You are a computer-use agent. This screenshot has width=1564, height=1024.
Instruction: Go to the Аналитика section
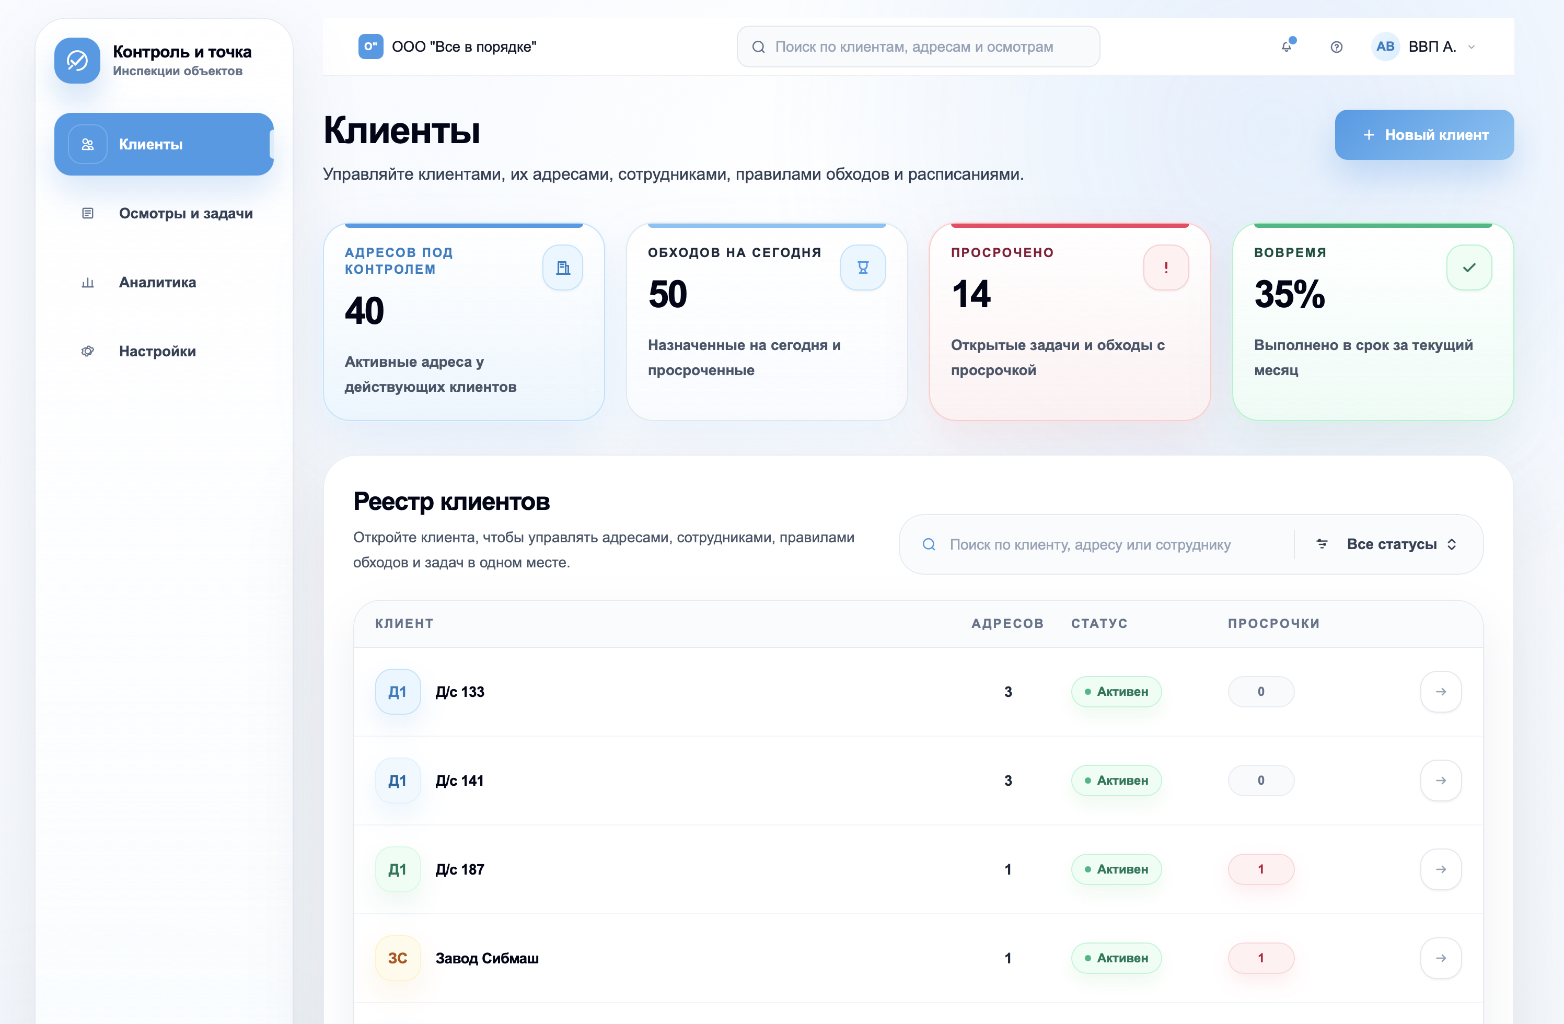point(164,283)
